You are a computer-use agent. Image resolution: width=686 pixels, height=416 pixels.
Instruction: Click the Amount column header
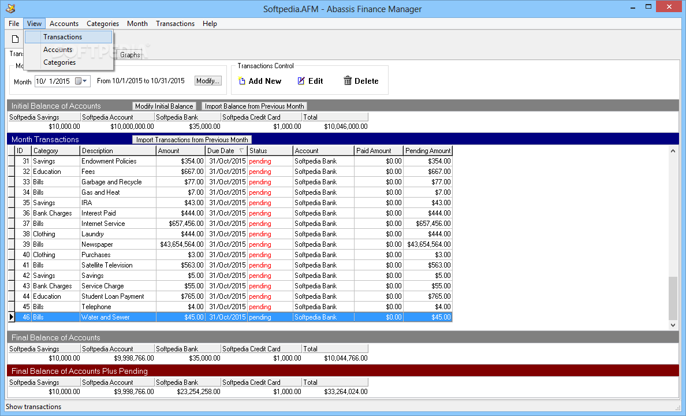181,151
